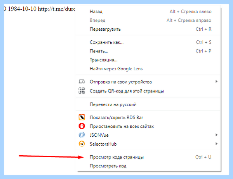Viewport: 233px width, 179px height.
Task: Click the QR code icon
Action: (x=82, y=91)
